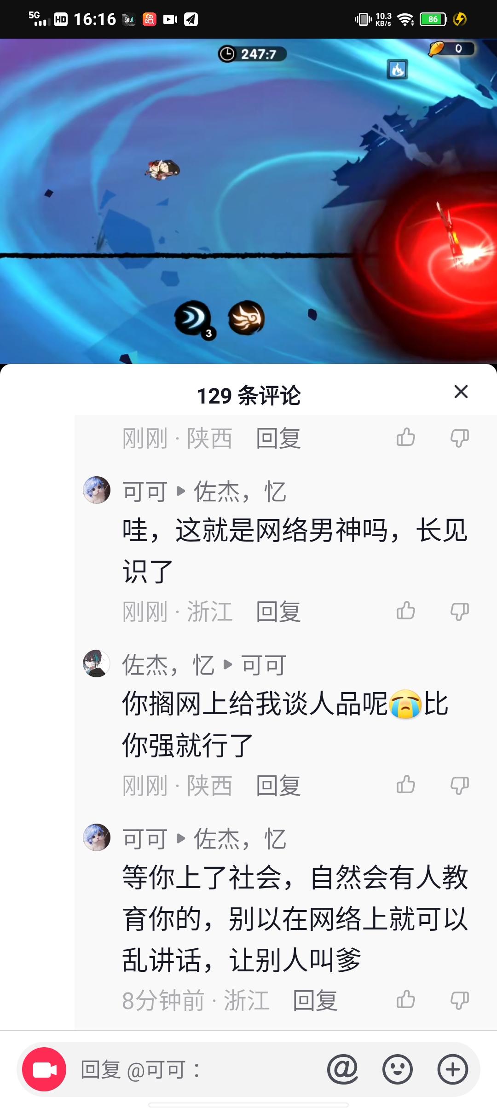Dislike the '哇，这就是网络男神吗' comment
The width and height of the screenshot is (497, 1108).
(x=460, y=612)
